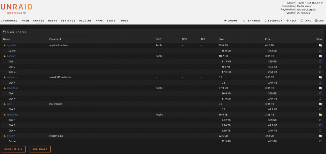
Task: Click warning triangle beside appdata share
Action: (x=5, y=45)
